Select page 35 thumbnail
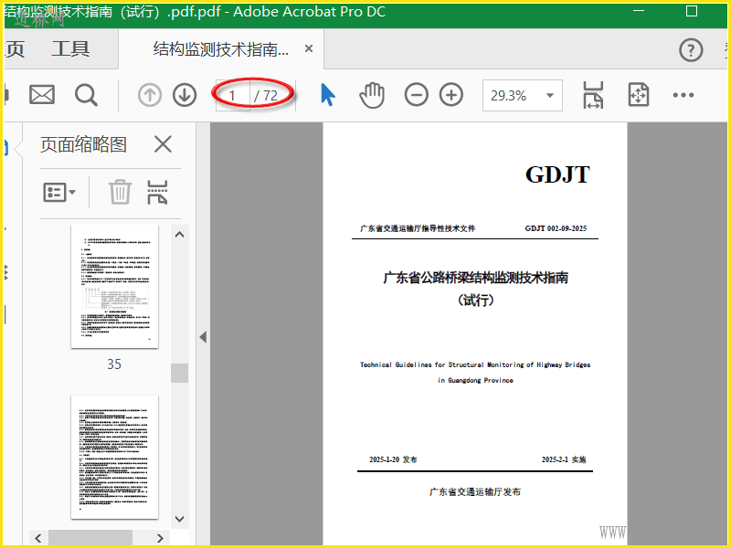The image size is (731, 548). click(x=114, y=287)
